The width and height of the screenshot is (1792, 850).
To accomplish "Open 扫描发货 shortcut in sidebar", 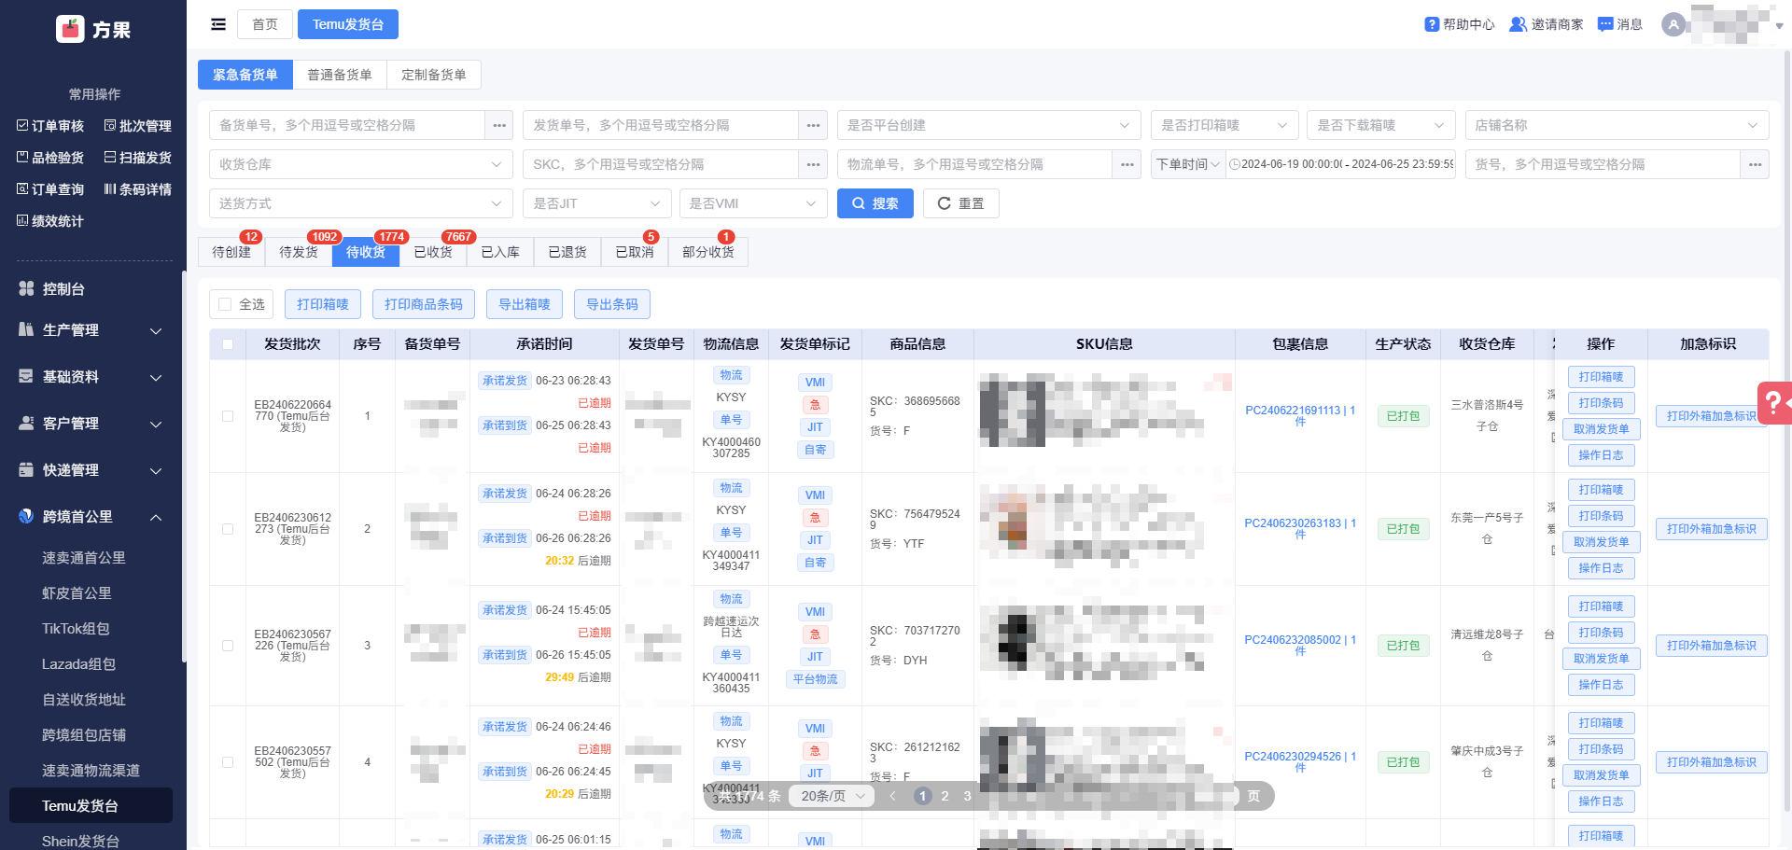I will (137, 158).
